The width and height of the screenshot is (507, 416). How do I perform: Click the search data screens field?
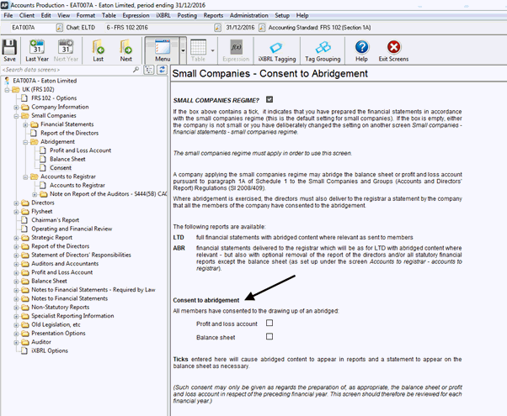[67, 70]
